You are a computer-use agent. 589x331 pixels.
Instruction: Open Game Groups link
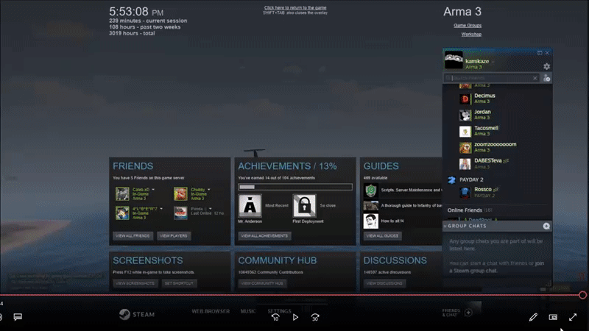(x=468, y=26)
